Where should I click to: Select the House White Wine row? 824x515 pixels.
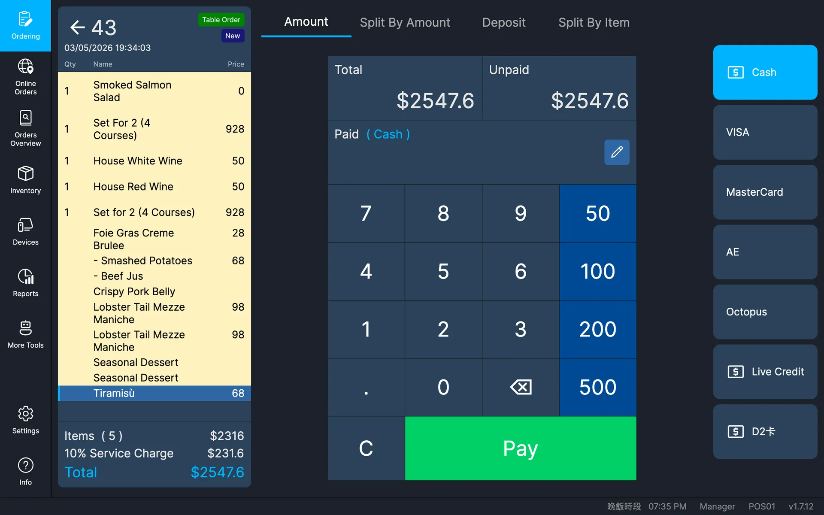point(154,161)
